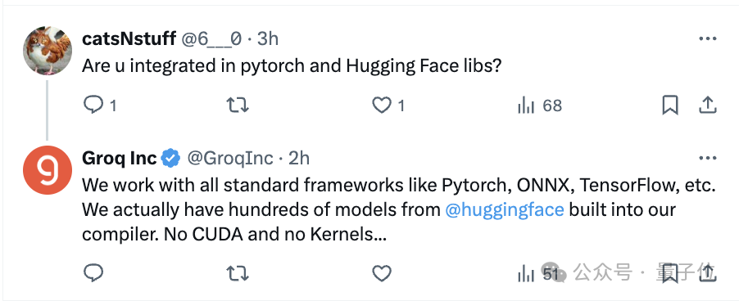Reply to catsNstuff's tweet
Image resolution: width=739 pixels, height=301 pixels.
(93, 105)
